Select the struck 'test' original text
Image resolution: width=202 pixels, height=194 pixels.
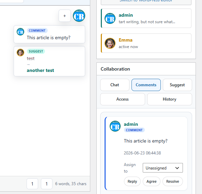tap(31, 59)
